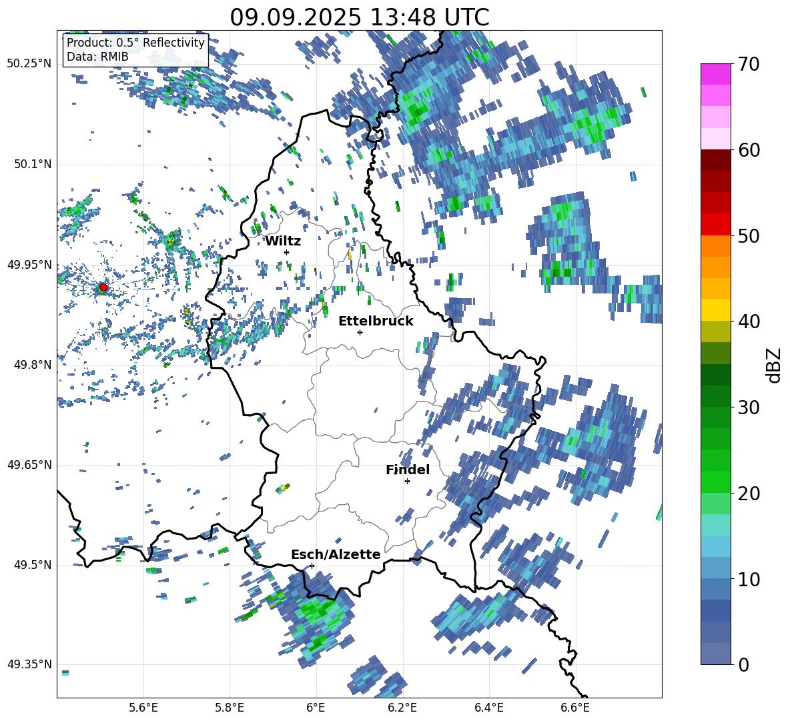Click the magenta 65-70 dBZ colorbar segment

[x=715, y=74]
